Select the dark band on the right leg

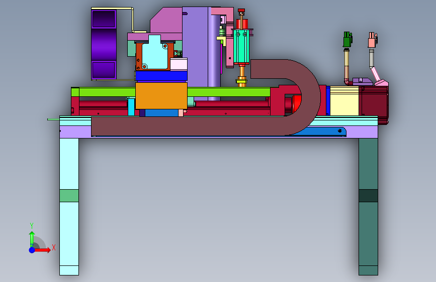368,196
